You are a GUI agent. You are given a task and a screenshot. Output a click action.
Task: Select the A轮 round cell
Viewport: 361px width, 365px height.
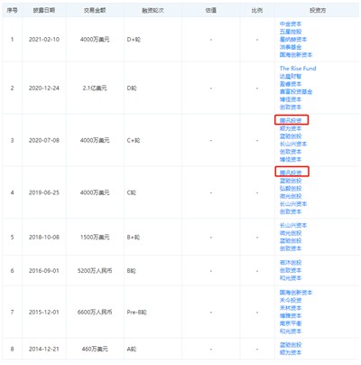[x=132, y=349]
